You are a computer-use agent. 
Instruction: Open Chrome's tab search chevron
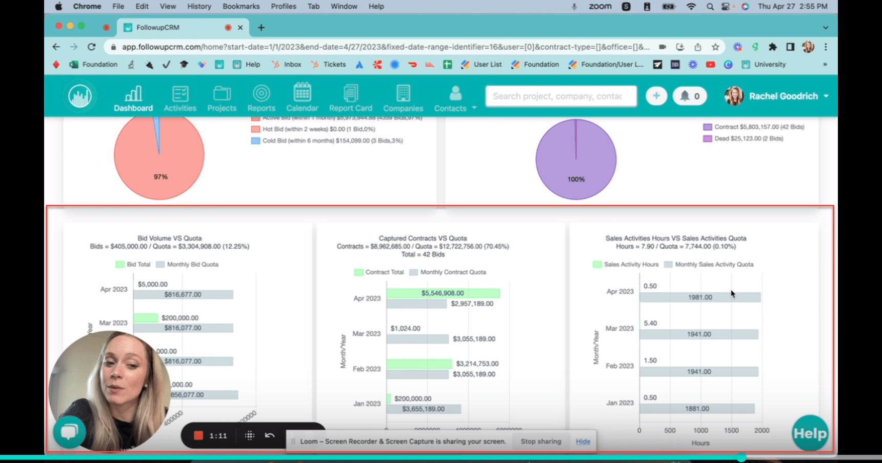[825, 27]
